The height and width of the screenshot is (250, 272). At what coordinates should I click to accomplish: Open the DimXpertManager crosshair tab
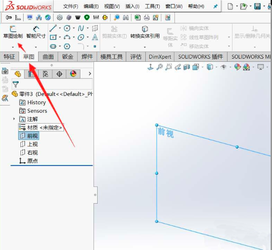59,74
